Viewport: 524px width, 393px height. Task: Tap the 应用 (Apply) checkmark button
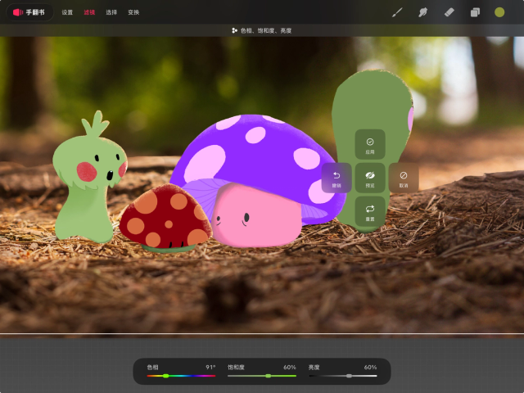[x=370, y=145]
